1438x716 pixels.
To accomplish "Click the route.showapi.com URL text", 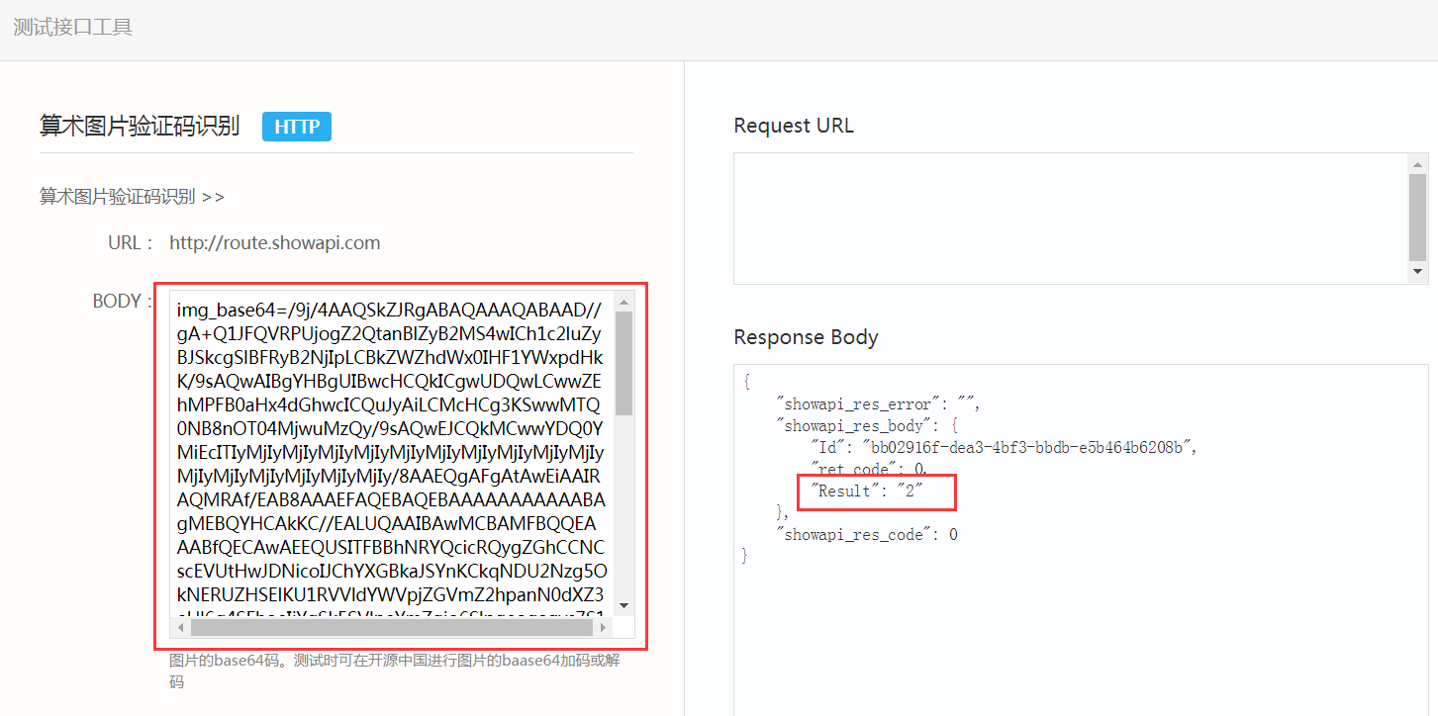I will (275, 242).
